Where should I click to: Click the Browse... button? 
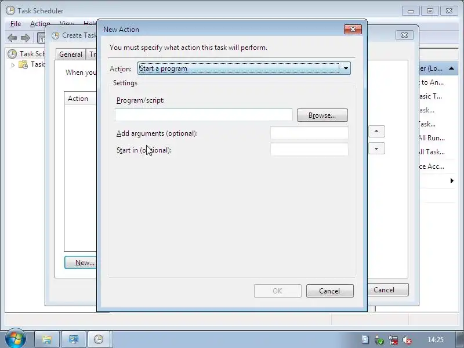click(322, 115)
